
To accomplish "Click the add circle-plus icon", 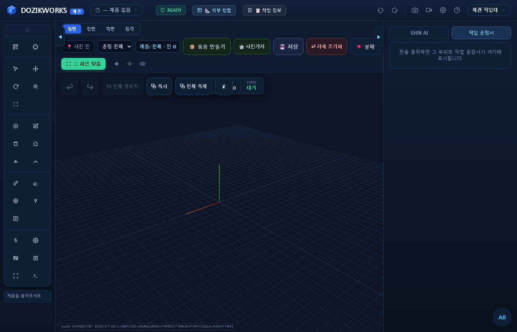I will [16, 126].
